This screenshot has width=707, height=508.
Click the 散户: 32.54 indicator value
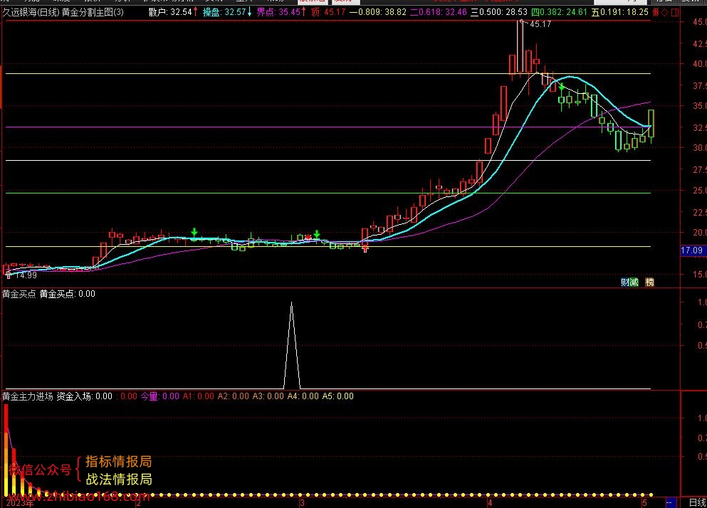(173, 12)
